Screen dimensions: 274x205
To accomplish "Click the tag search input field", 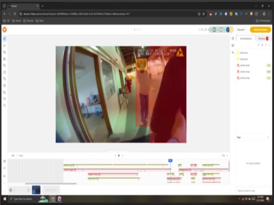I will 253,191.
